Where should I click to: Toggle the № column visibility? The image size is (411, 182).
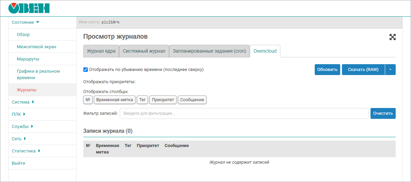(x=88, y=100)
